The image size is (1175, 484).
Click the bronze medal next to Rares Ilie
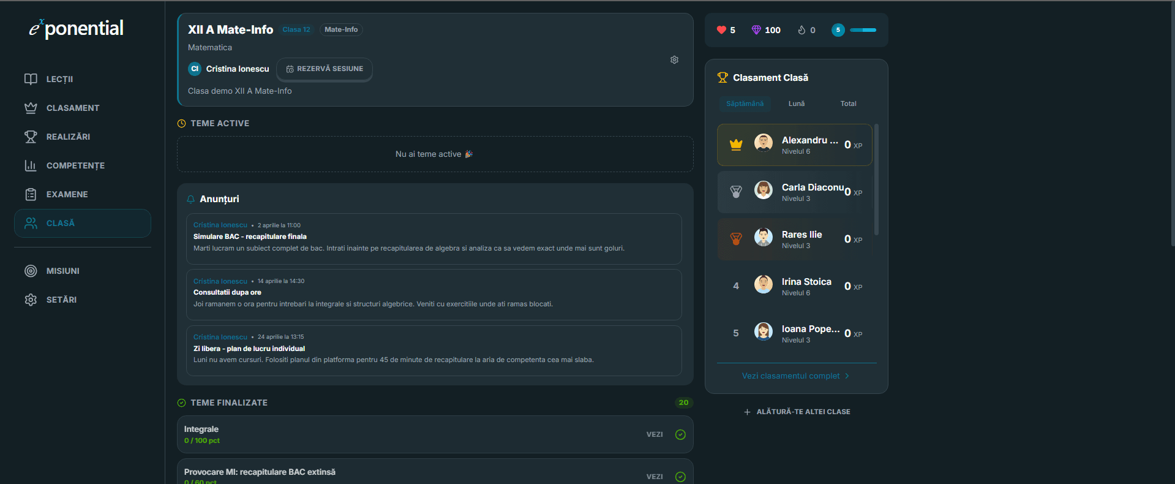736,239
